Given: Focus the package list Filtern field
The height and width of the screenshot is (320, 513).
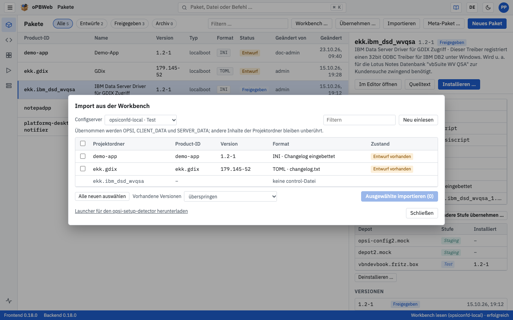Looking at the screenshot, I should click(x=248, y=24).
